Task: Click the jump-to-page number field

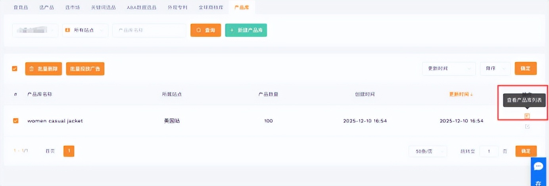Action: [x=489, y=151]
